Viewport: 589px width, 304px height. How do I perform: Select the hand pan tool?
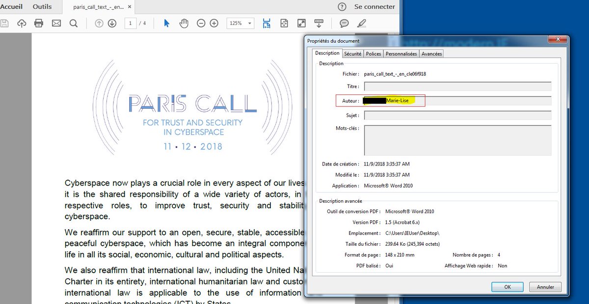[184, 23]
